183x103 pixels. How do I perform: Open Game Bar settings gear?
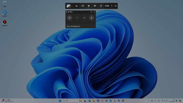tap(116, 6)
